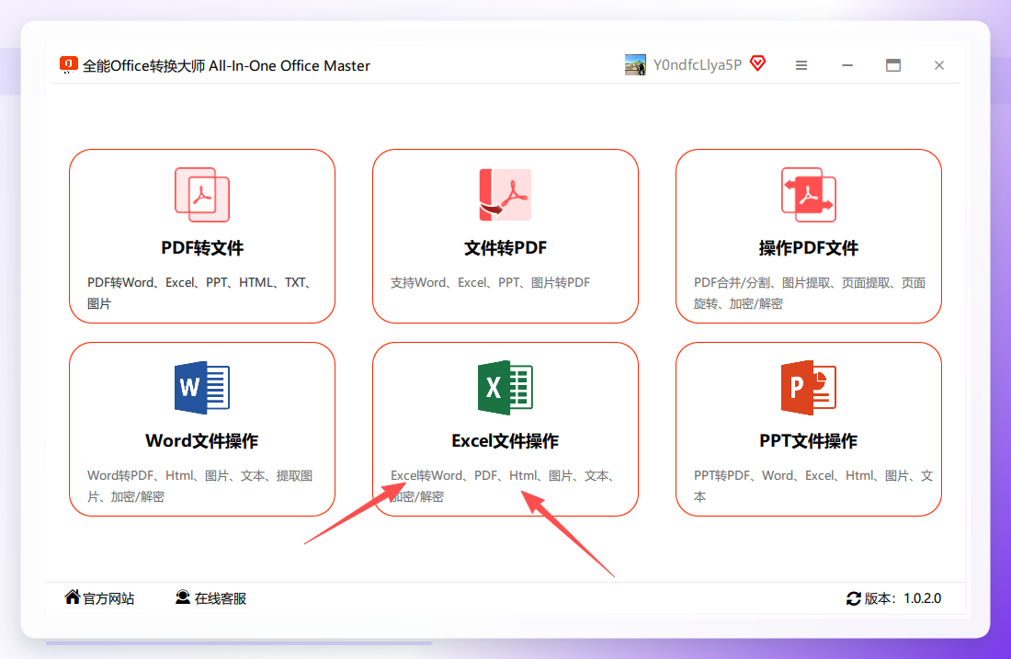Open the PDF转文件 conversion icon

coord(202,195)
